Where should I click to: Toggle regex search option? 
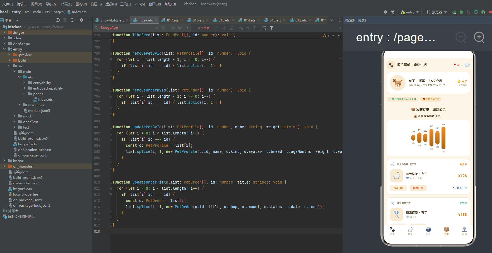click(x=187, y=28)
